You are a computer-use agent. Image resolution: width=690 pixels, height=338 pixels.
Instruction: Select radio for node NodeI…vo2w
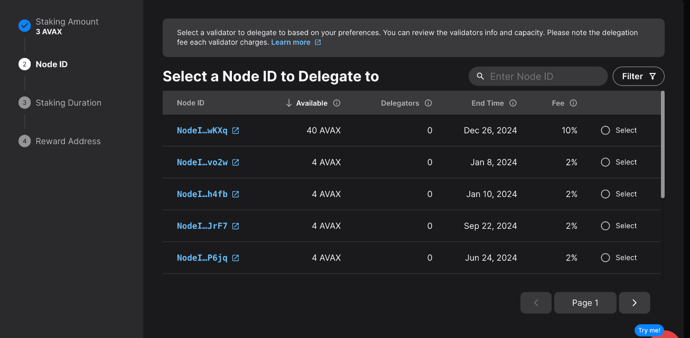[x=605, y=162]
